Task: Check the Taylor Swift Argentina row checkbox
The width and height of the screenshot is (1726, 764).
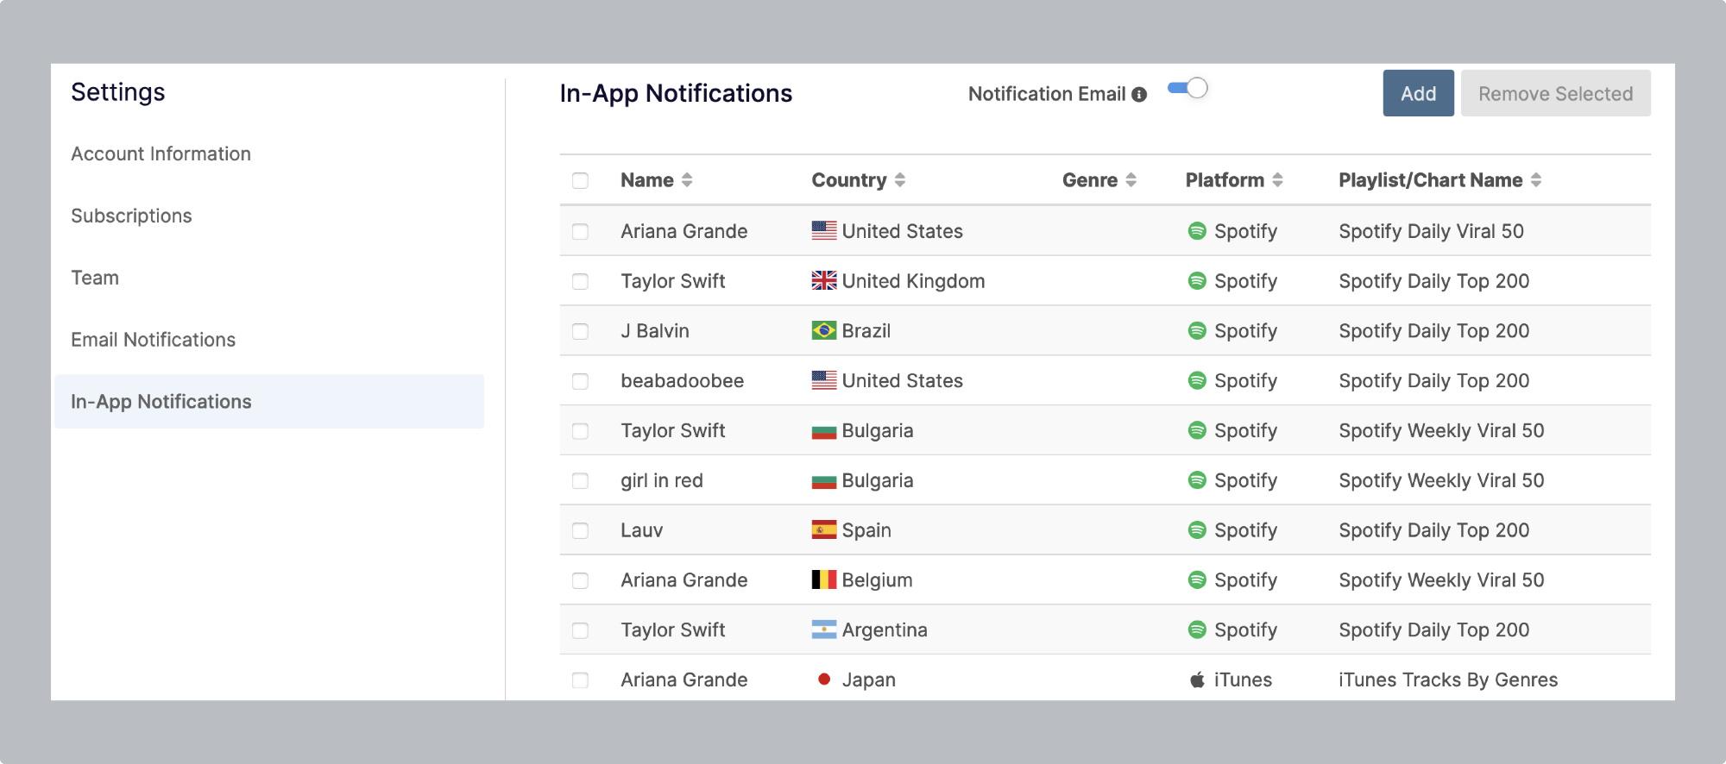Action: click(580, 630)
